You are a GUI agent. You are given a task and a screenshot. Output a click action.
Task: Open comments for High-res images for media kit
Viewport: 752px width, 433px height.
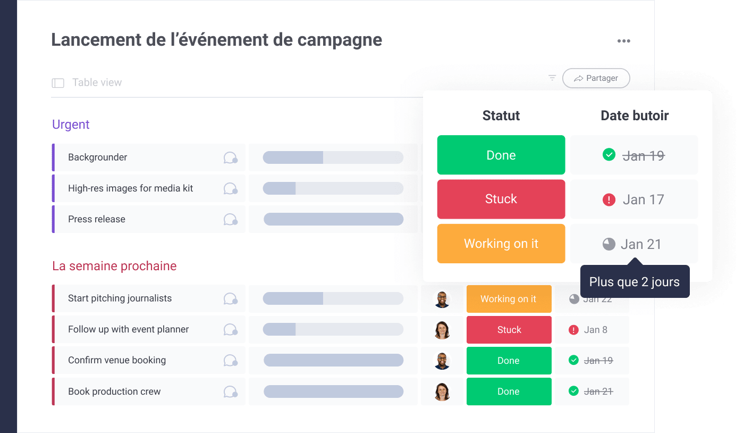(x=230, y=188)
